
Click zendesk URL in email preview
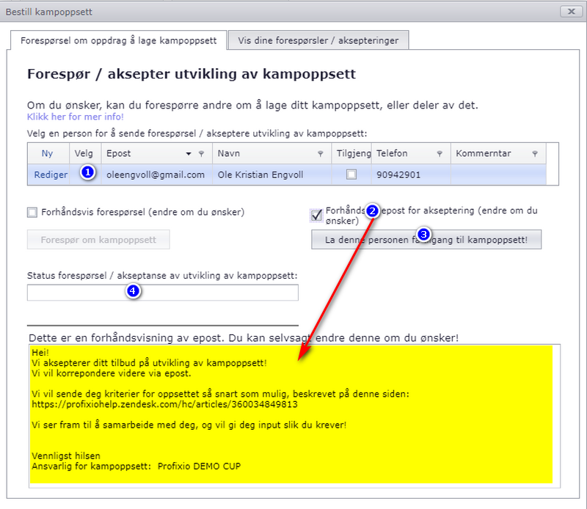click(x=164, y=405)
